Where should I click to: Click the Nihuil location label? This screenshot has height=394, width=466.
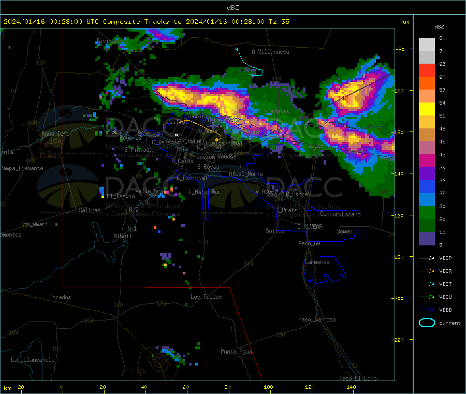pos(122,236)
